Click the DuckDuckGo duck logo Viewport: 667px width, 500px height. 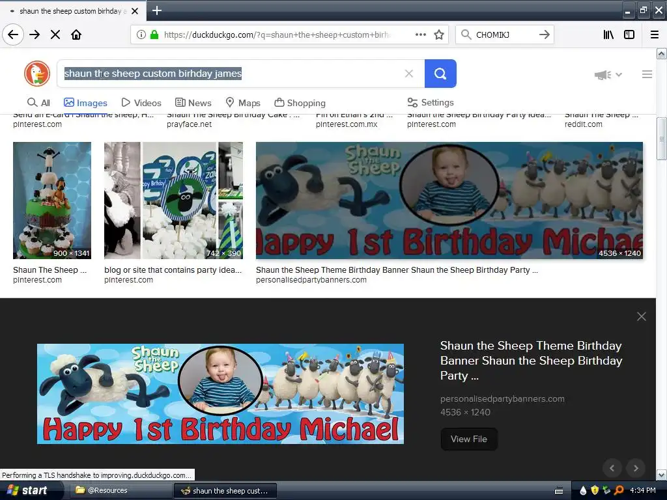tap(37, 74)
